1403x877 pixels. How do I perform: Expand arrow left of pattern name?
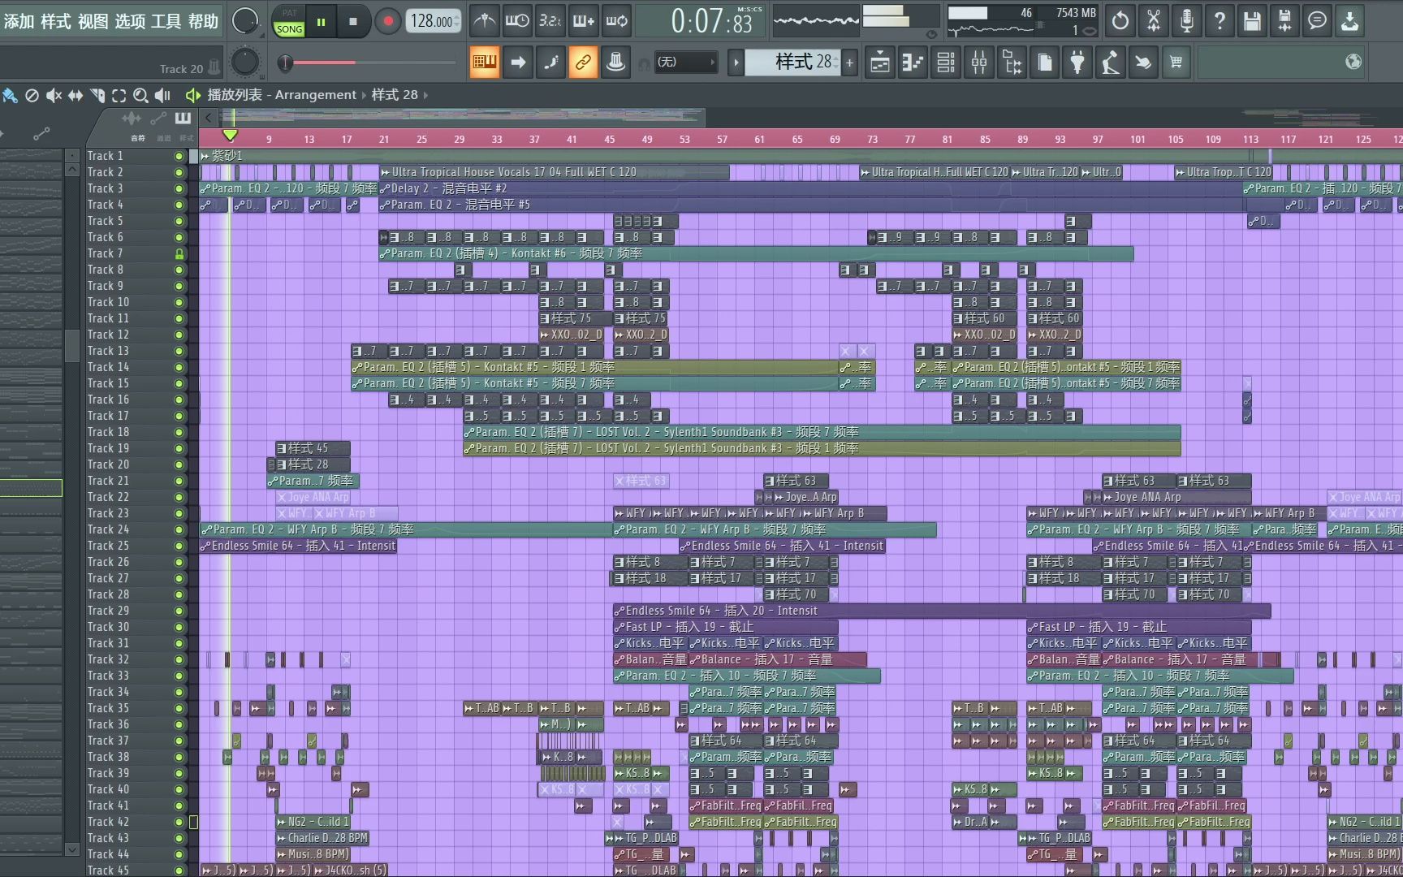point(736,62)
